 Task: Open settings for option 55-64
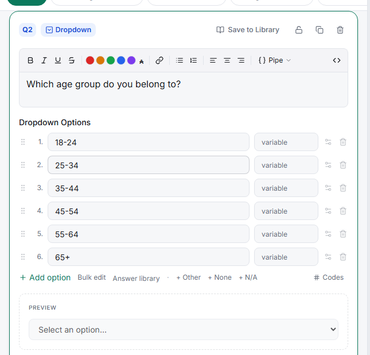coord(328,234)
